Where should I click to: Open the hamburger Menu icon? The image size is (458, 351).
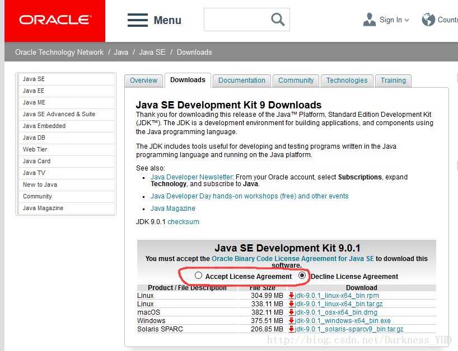(x=138, y=20)
